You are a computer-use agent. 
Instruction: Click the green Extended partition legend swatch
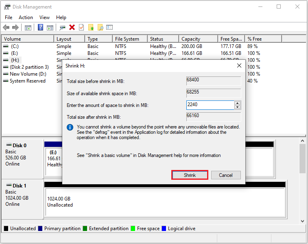click(85, 229)
